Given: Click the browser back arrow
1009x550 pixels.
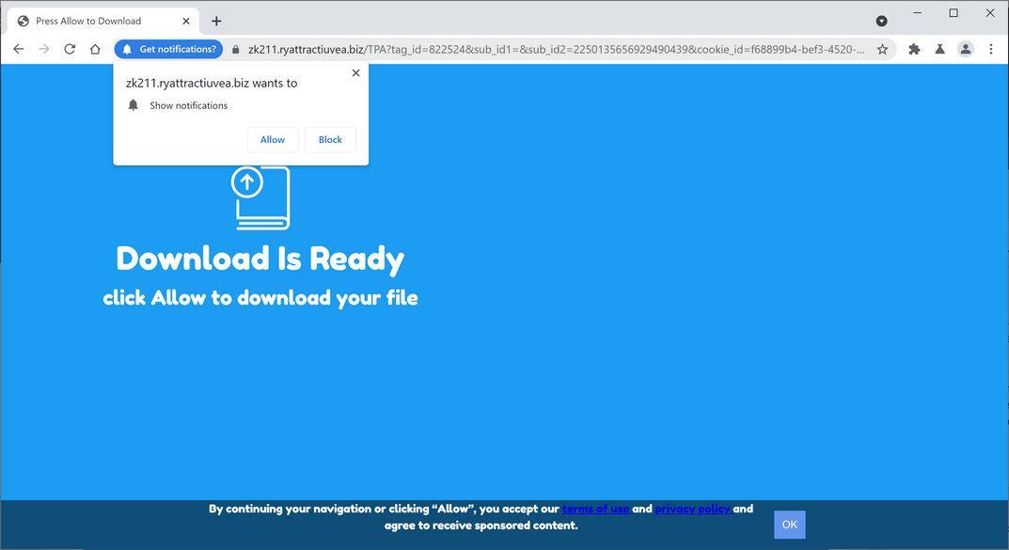Looking at the screenshot, I should pyautogui.click(x=18, y=48).
